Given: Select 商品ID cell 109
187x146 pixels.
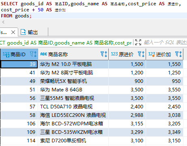Looking at the screenshot, I should point(19,132).
